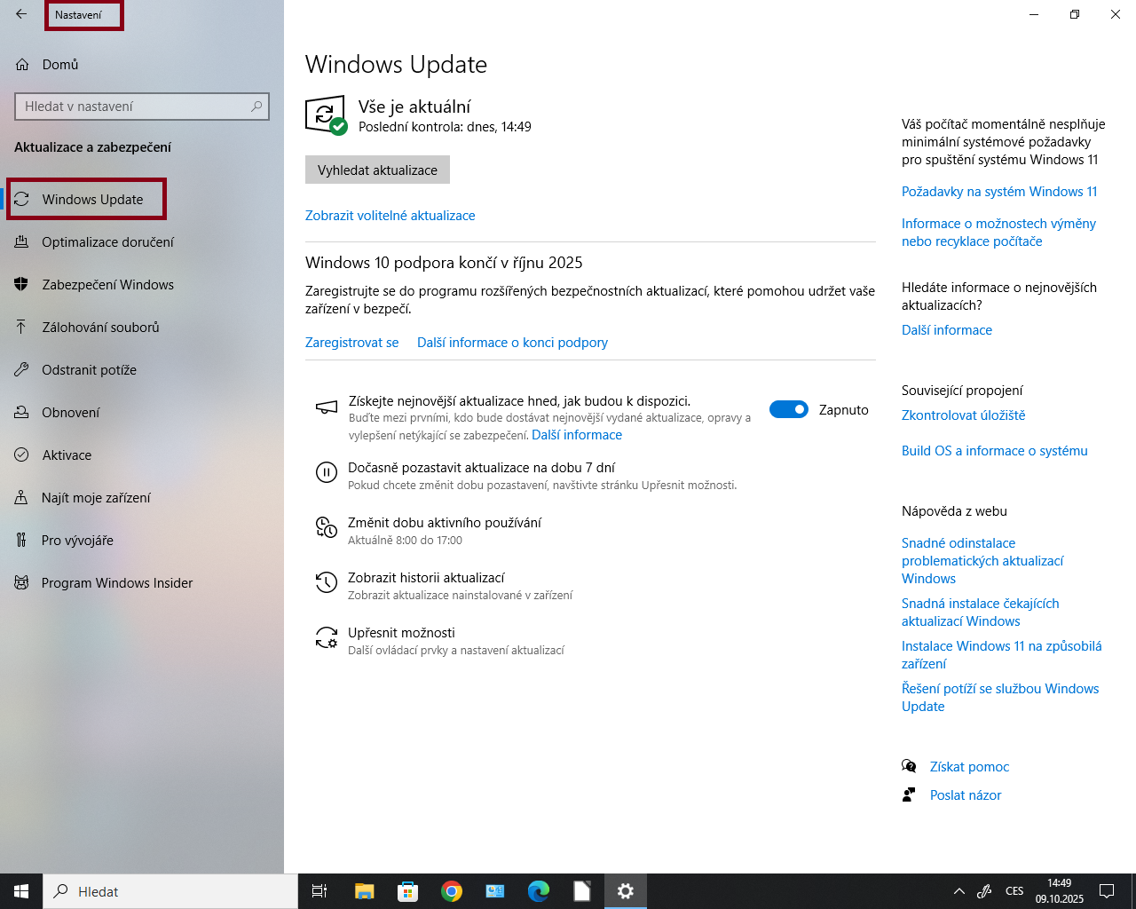Click the active hours clock icon

point(327,528)
